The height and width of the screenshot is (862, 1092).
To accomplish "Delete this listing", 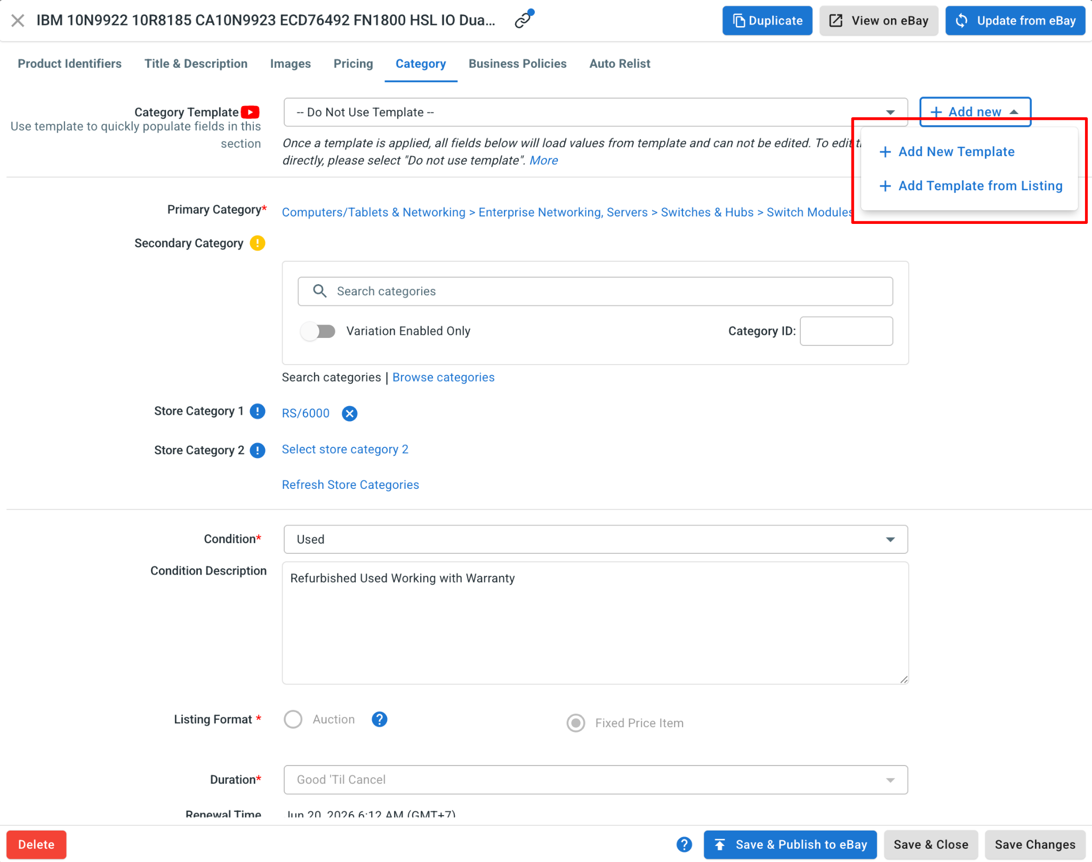I will coord(36,844).
